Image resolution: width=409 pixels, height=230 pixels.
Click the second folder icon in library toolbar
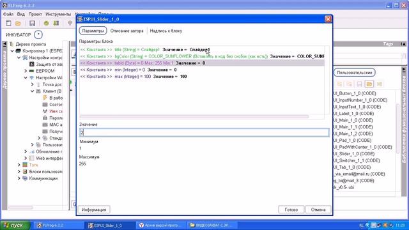pyautogui.click(x=350, y=84)
